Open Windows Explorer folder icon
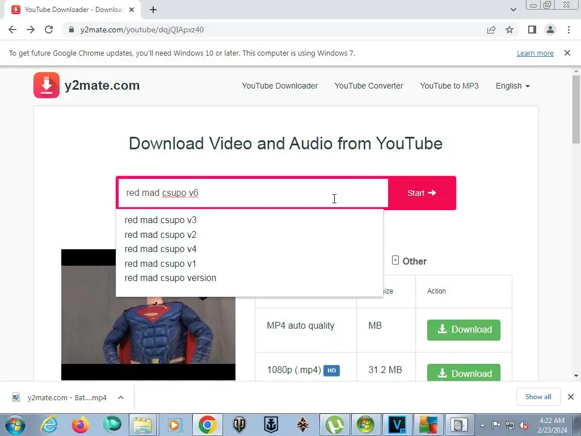581x436 pixels. point(142,425)
